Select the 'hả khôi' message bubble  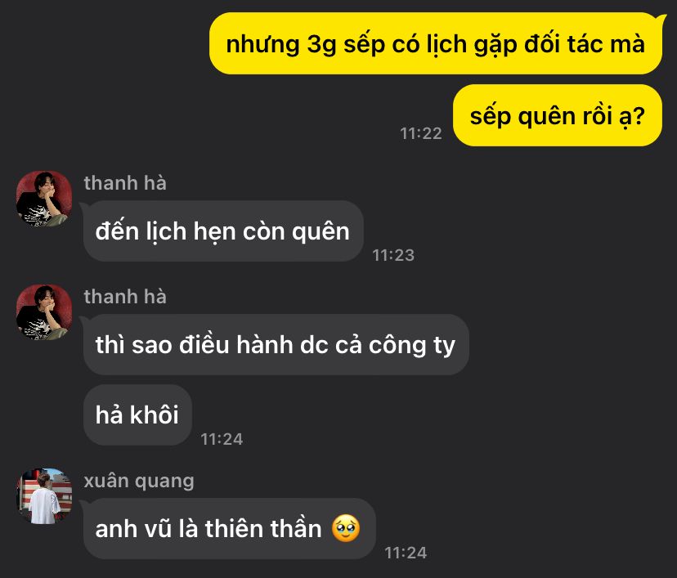[137, 414]
